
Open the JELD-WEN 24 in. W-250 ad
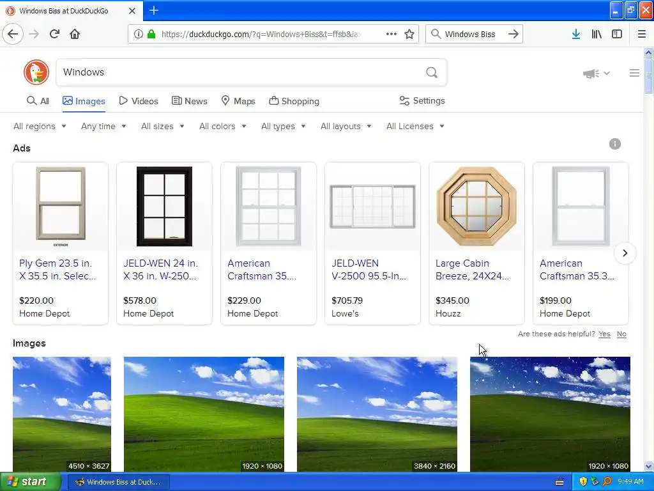pyautogui.click(x=160, y=270)
